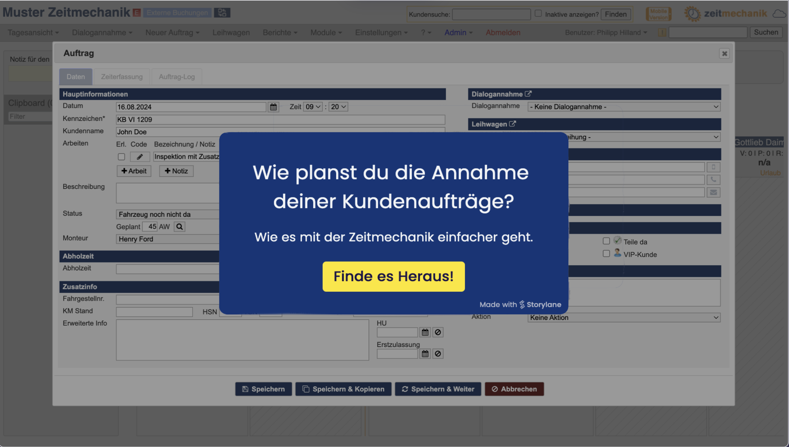Click the Mobile Version icon

[x=658, y=14]
